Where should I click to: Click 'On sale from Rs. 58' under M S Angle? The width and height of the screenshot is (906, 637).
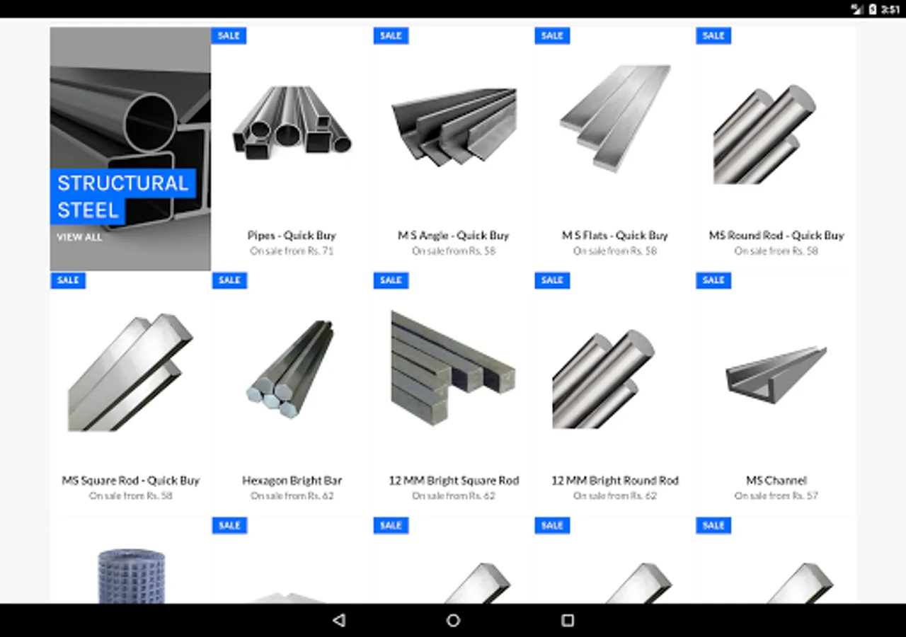[454, 251]
